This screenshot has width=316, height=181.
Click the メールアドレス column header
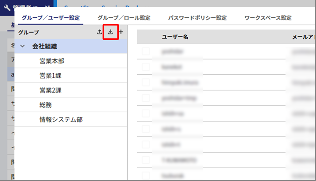click(304, 37)
